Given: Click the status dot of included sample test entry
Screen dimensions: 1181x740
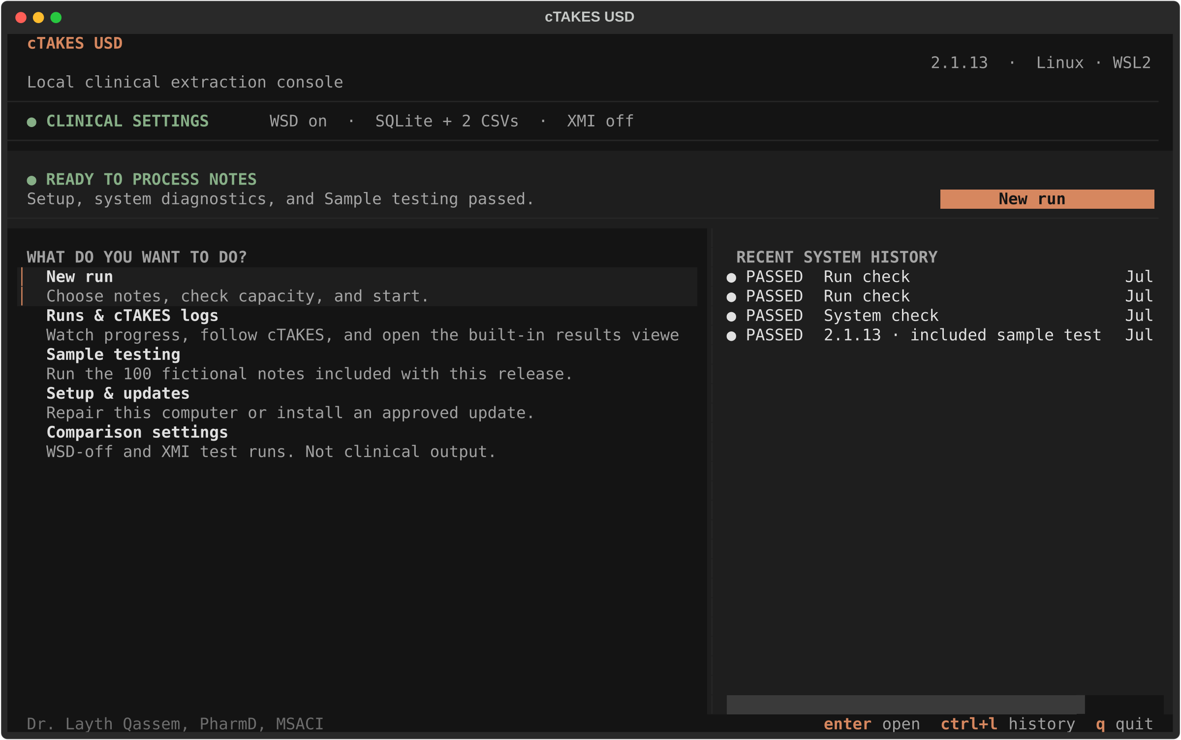Looking at the screenshot, I should pos(731,336).
